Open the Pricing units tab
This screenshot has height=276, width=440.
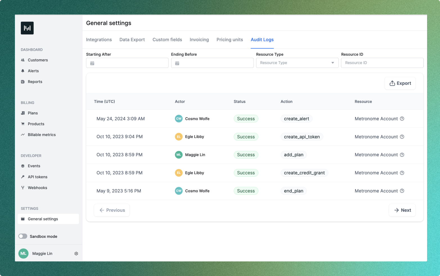(x=229, y=40)
